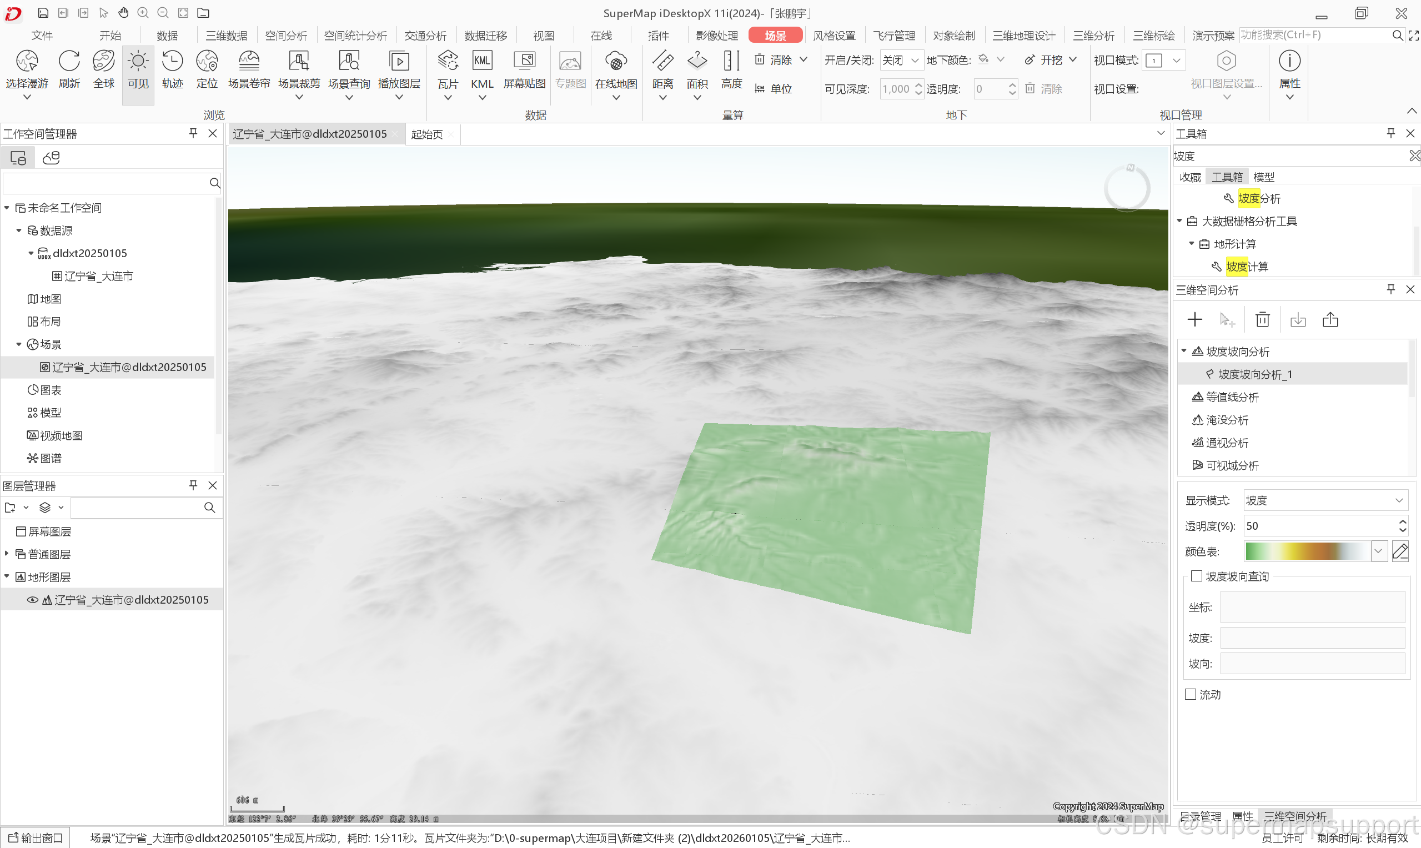Collapse the 数据源 tree node
The image size is (1421, 848).
[19, 230]
